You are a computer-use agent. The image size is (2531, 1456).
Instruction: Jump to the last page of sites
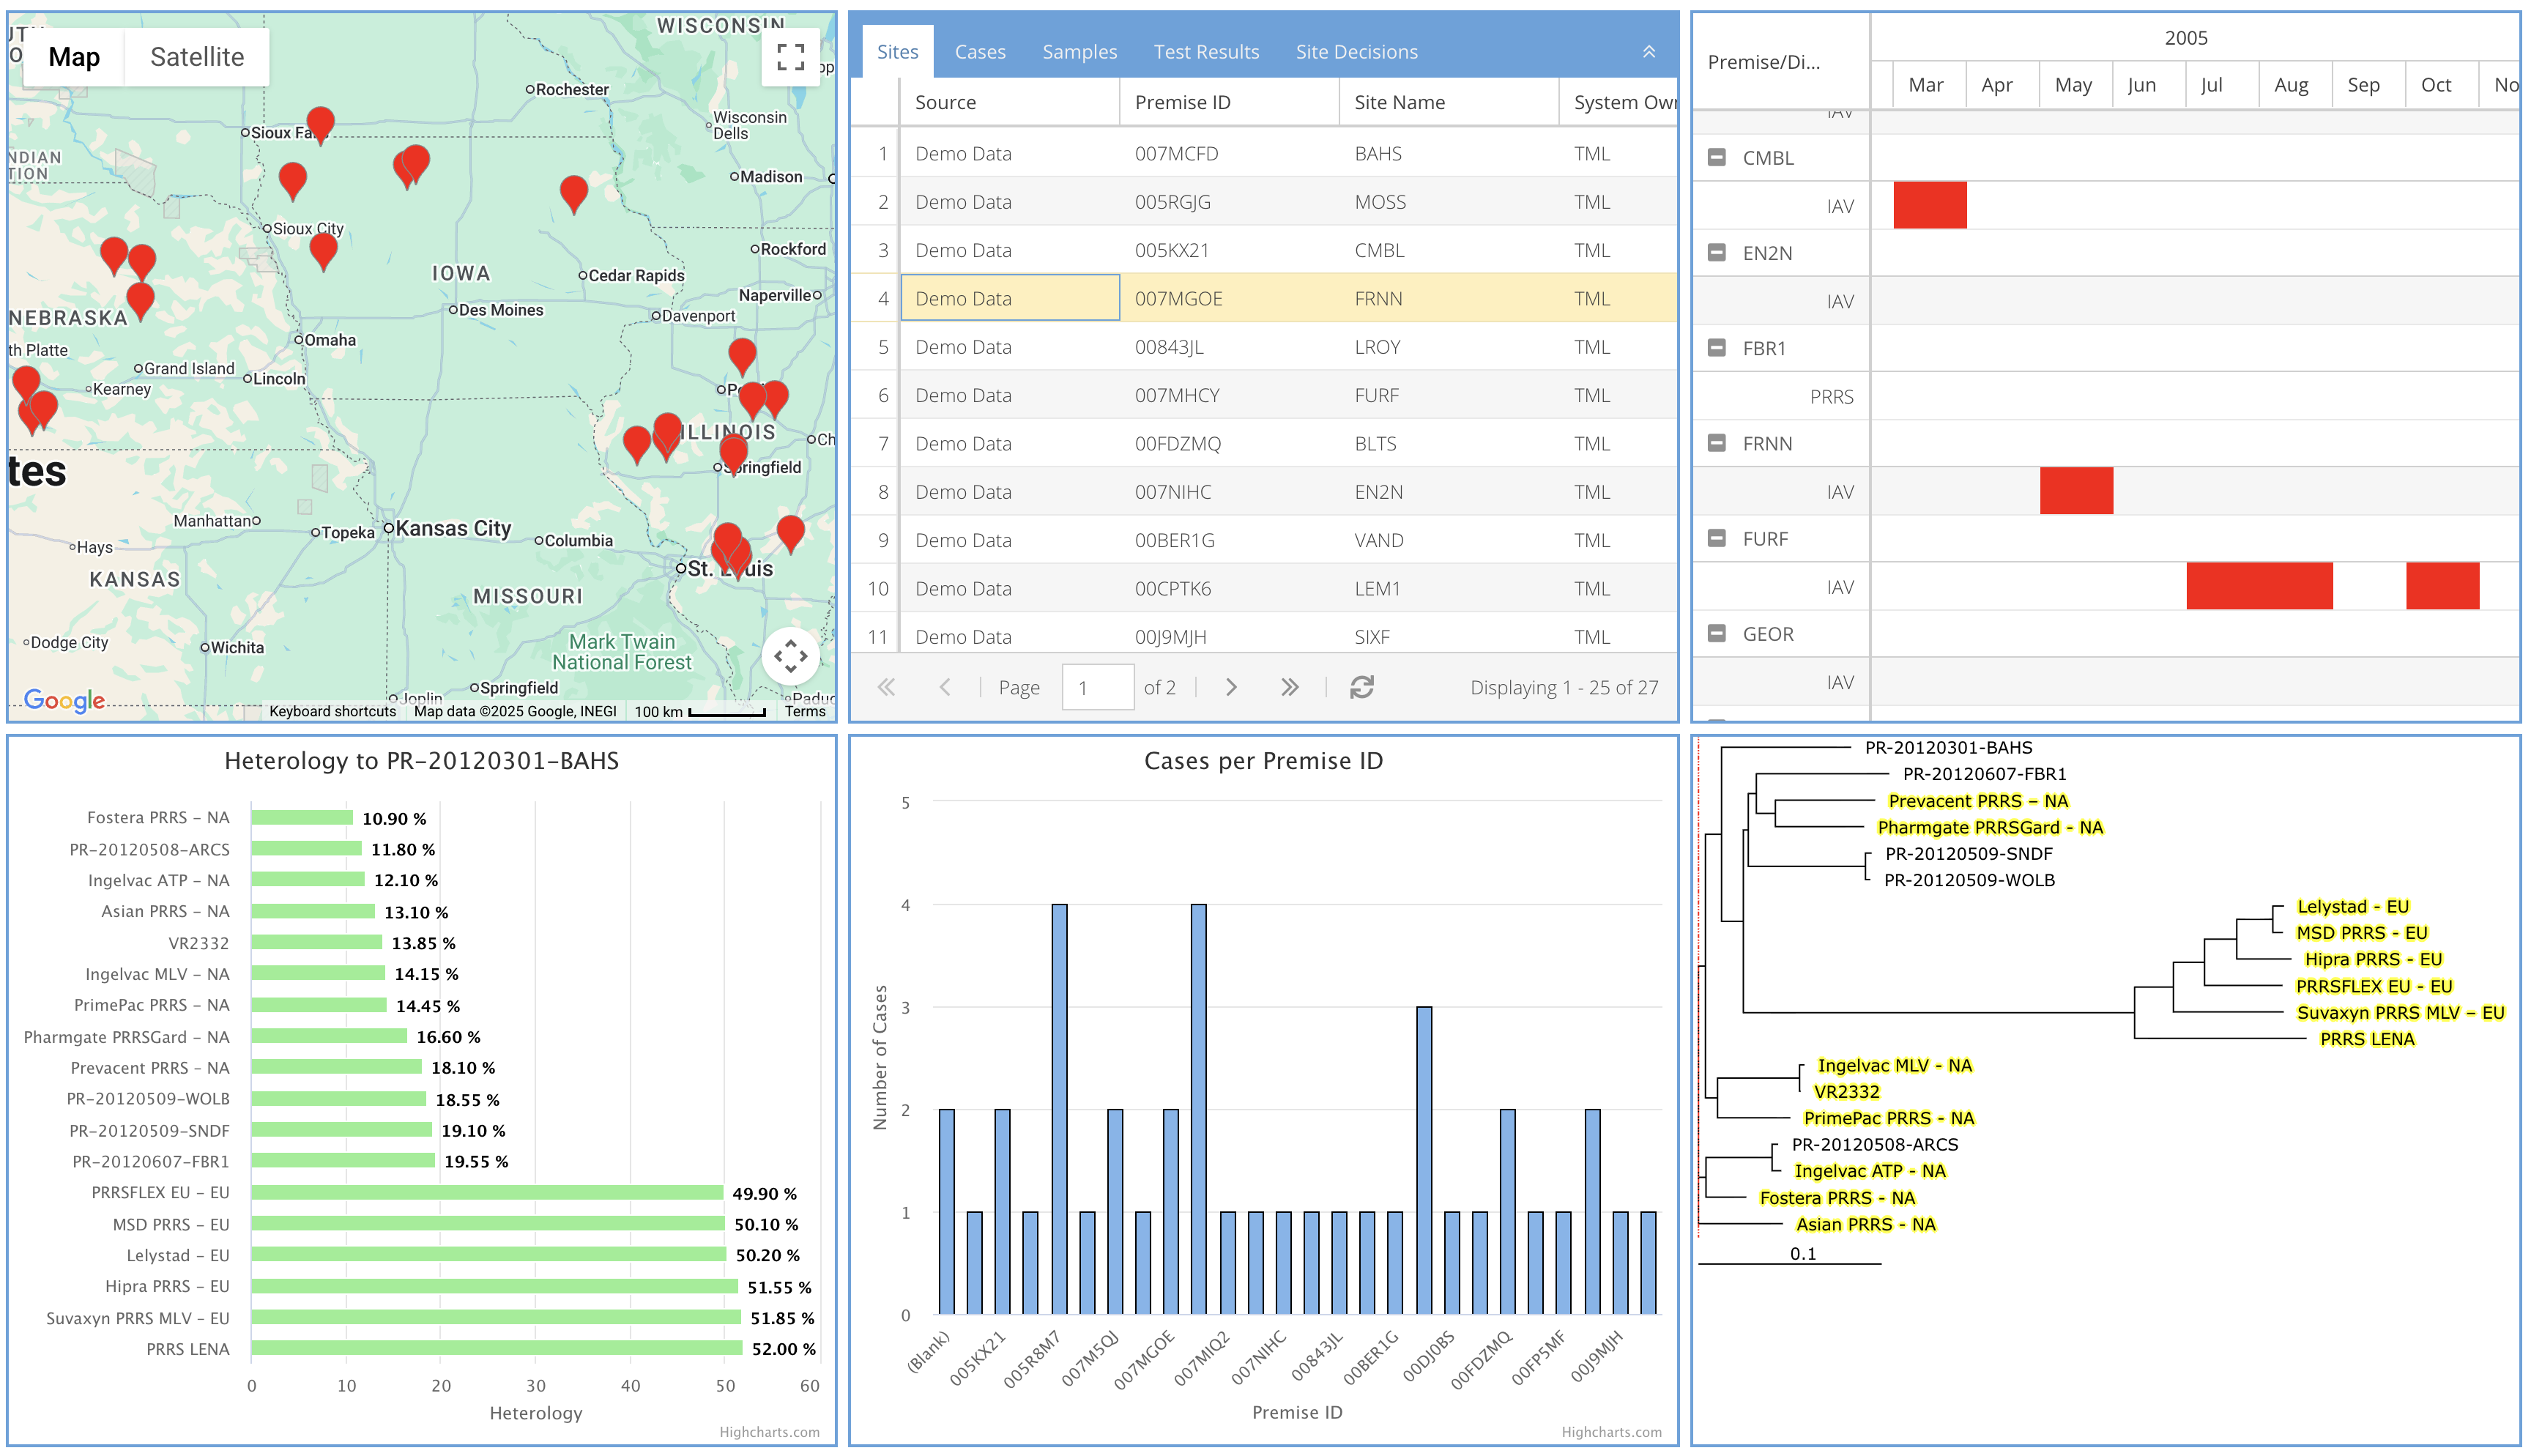pyautogui.click(x=1290, y=687)
